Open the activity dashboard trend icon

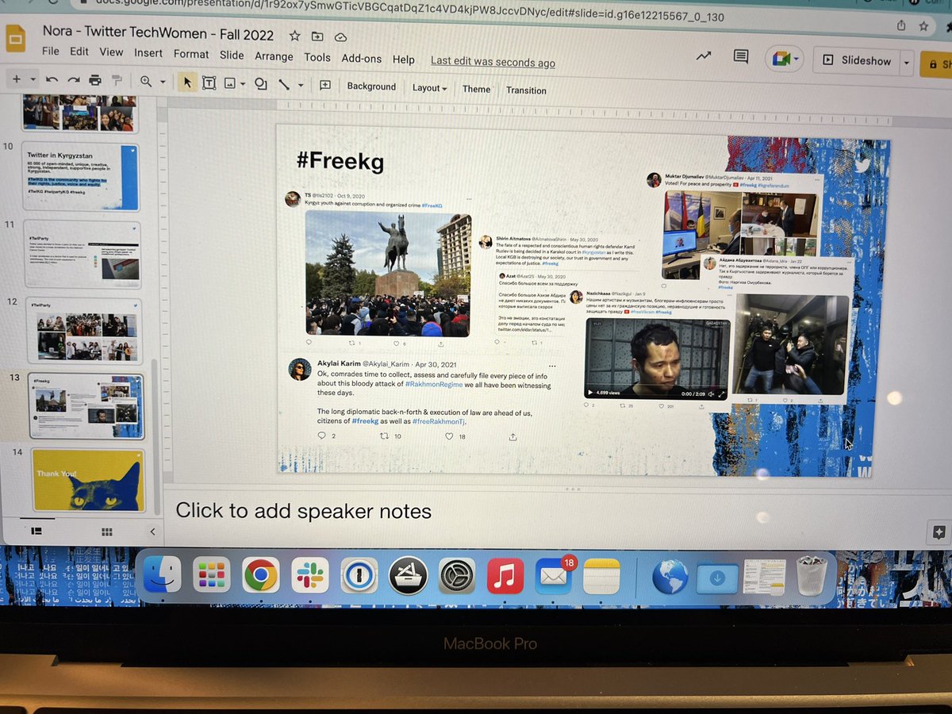tap(704, 56)
